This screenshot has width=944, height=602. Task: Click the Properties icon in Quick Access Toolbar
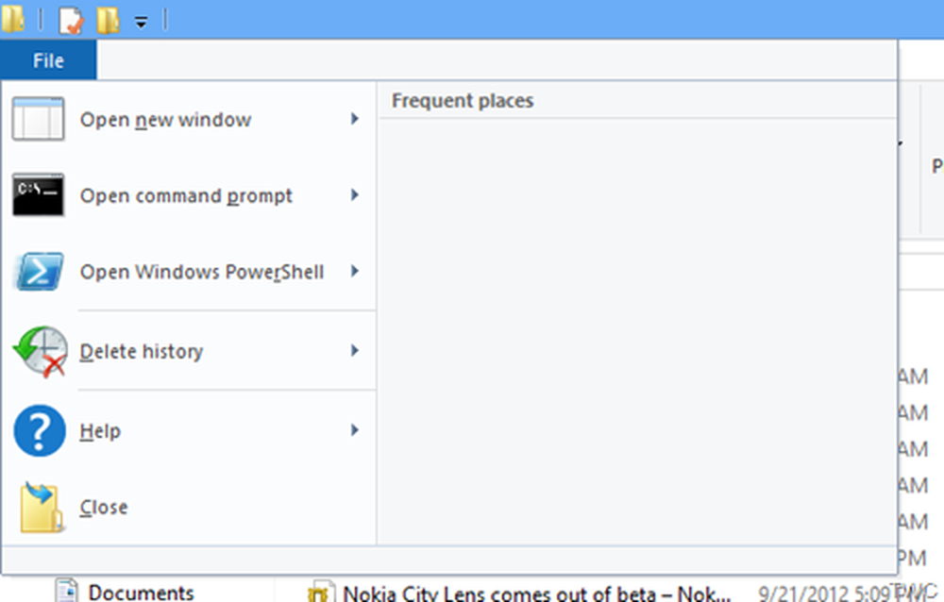pos(70,19)
